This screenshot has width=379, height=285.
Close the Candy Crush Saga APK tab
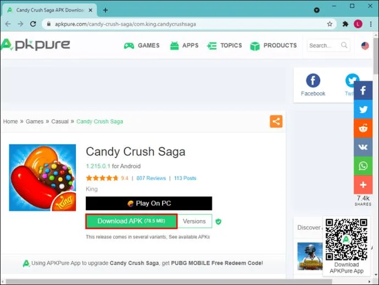(91, 10)
